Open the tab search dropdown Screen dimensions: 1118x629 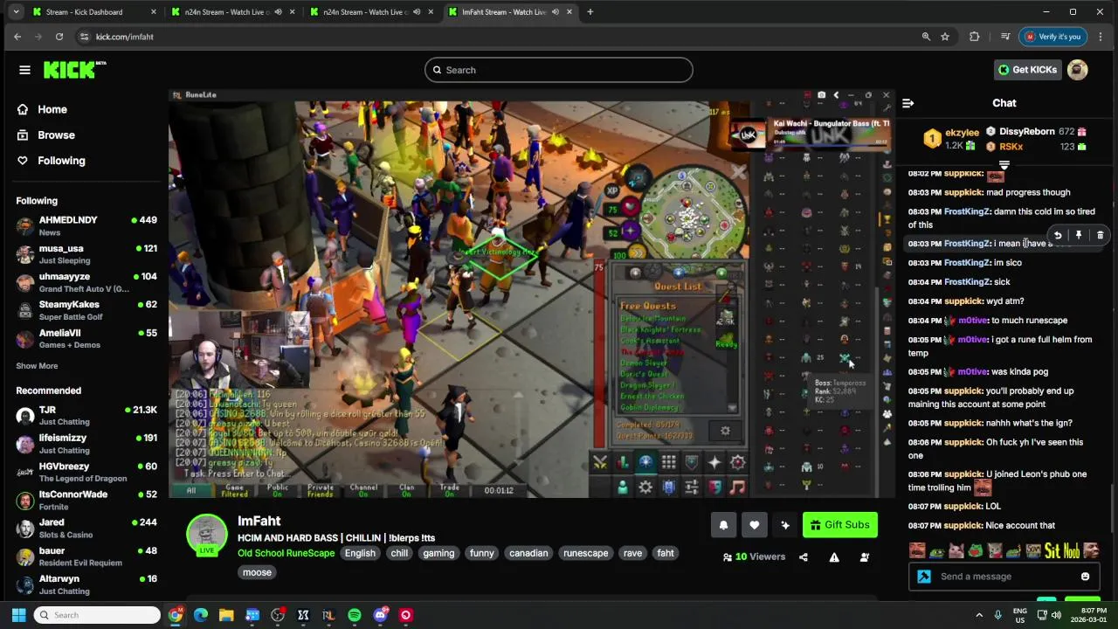[16, 12]
